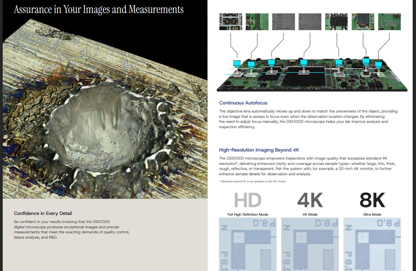Click the large gray HD label
The image size is (416, 271).
(247, 201)
